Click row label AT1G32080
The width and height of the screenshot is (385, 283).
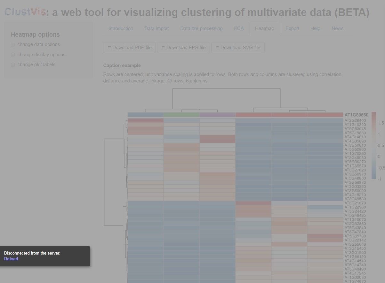355,278
